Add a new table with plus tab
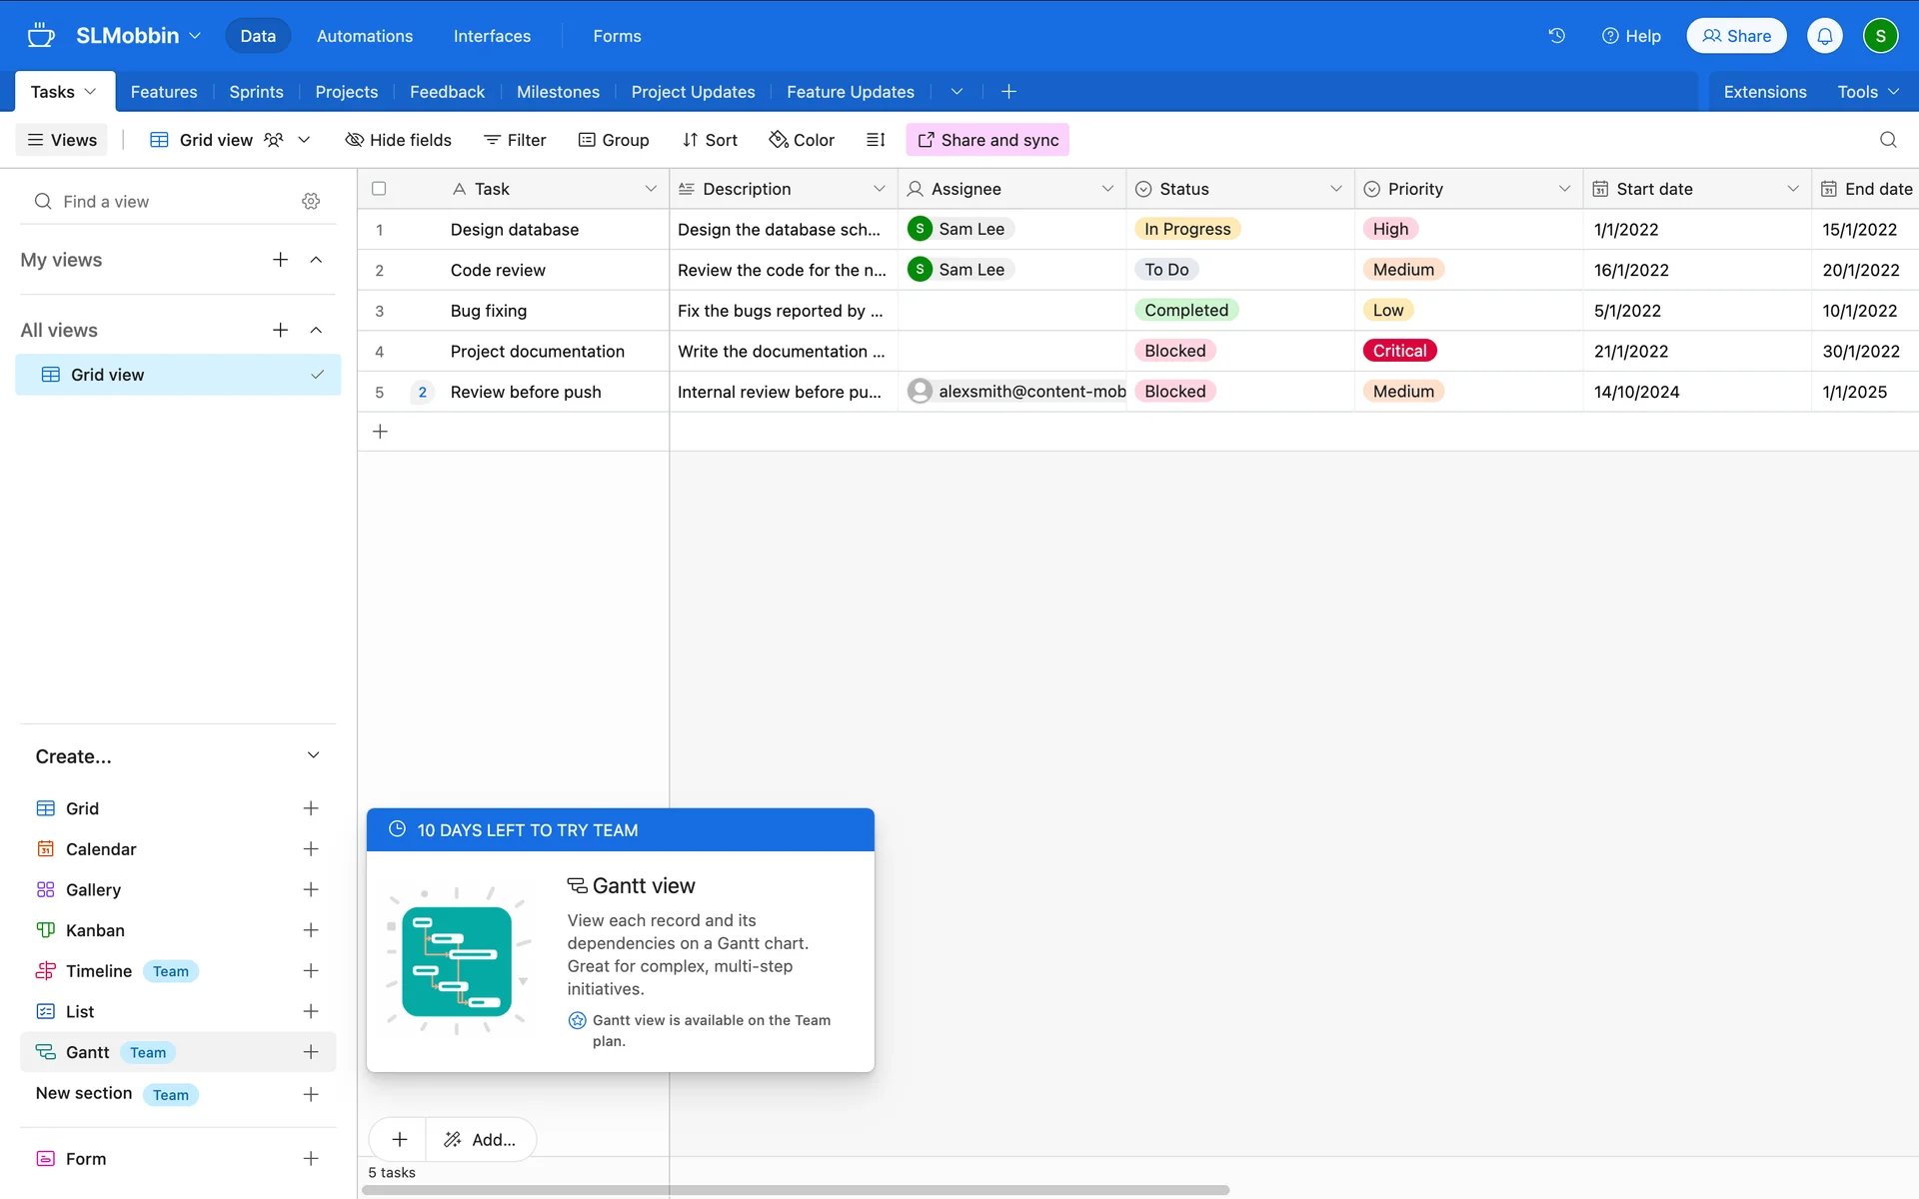1919x1199 pixels. [1008, 92]
